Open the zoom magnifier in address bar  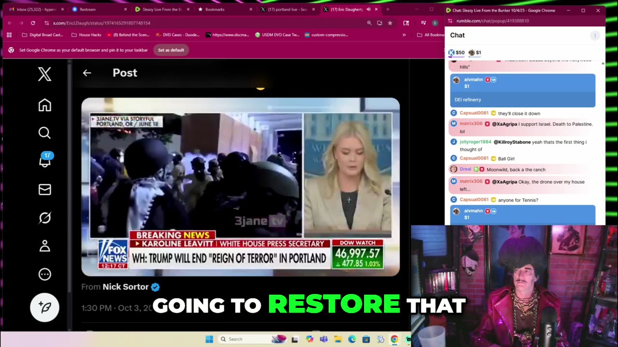pos(369,23)
